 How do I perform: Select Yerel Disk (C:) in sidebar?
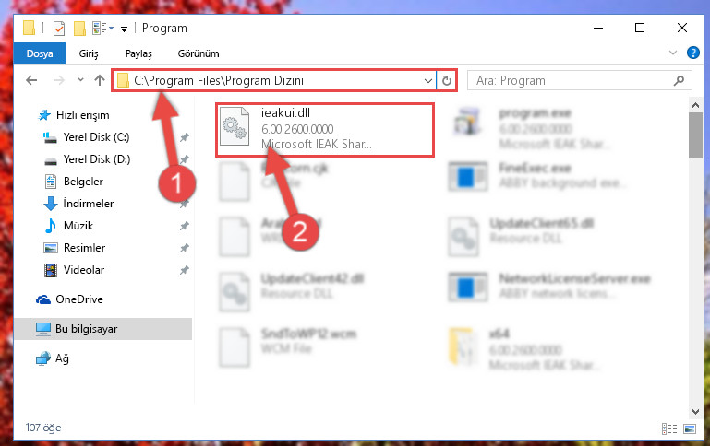96,137
